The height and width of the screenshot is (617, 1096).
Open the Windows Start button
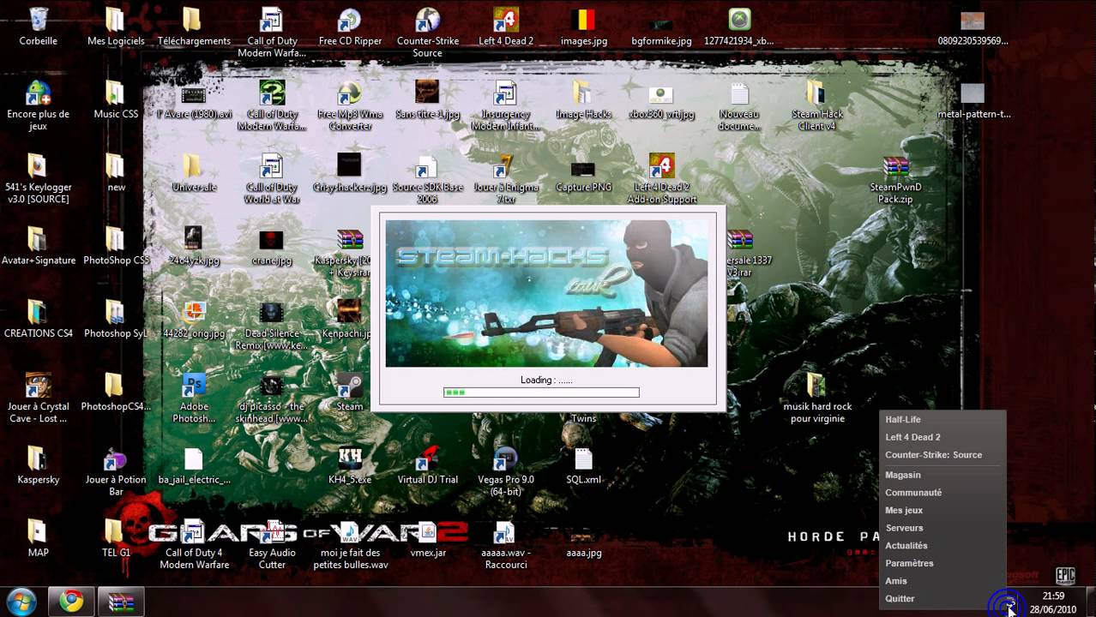[21, 602]
